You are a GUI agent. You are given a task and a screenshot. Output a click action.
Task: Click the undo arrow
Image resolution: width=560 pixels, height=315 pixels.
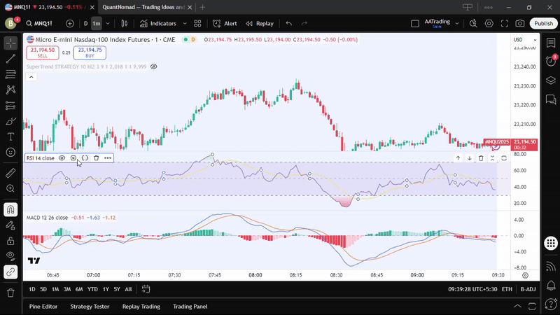pos(289,24)
